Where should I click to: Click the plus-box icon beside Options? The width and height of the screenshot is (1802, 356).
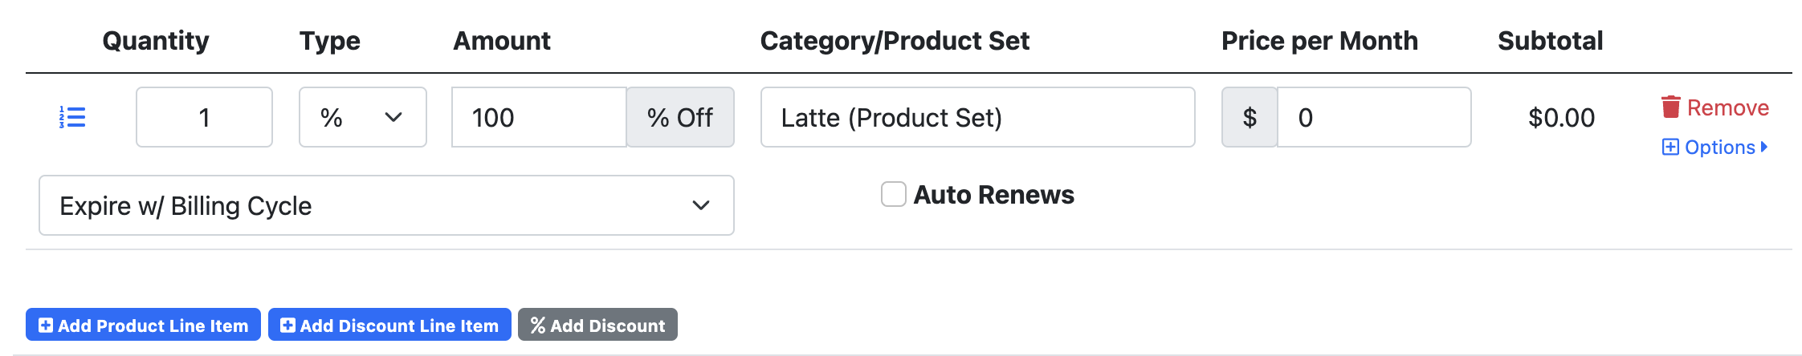click(1670, 147)
